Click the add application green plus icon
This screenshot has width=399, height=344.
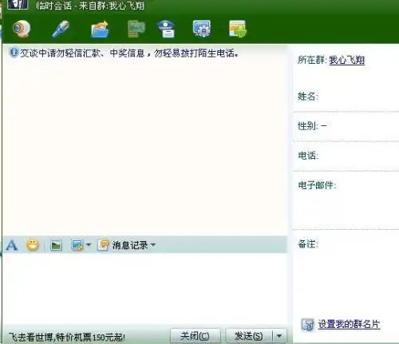pyautogui.click(x=238, y=29)
